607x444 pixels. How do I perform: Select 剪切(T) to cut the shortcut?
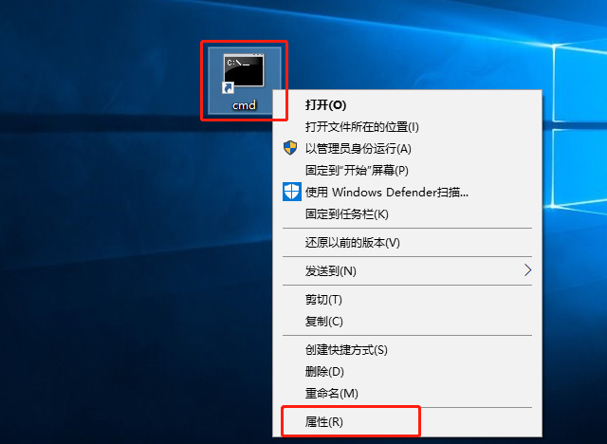coord(323,299)
